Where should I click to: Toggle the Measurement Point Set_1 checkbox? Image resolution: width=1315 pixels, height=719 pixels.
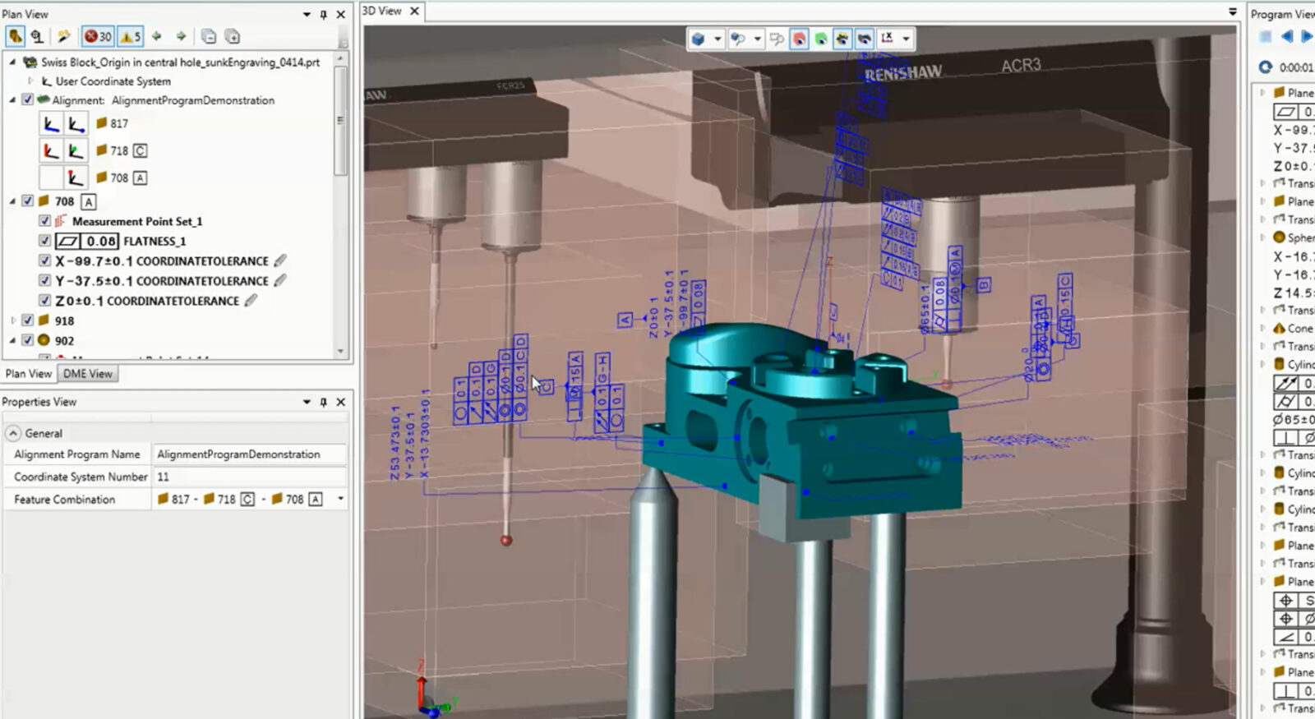pos(45,221)
